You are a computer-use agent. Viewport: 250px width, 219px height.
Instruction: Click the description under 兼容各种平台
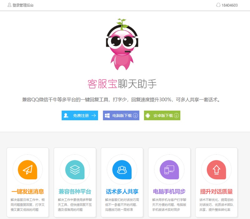pos(75,205)
